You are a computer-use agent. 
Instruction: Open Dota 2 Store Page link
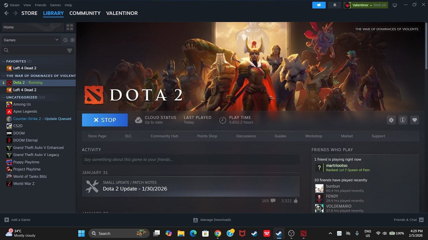(x=97, y=136)
